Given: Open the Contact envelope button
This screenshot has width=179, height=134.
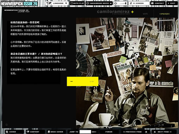Looking at the screenshot, I should coord(158,3).
